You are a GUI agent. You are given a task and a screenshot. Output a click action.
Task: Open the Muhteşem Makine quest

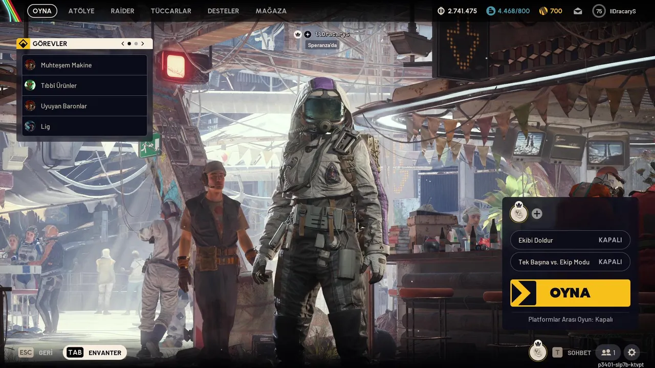point(84,65)
